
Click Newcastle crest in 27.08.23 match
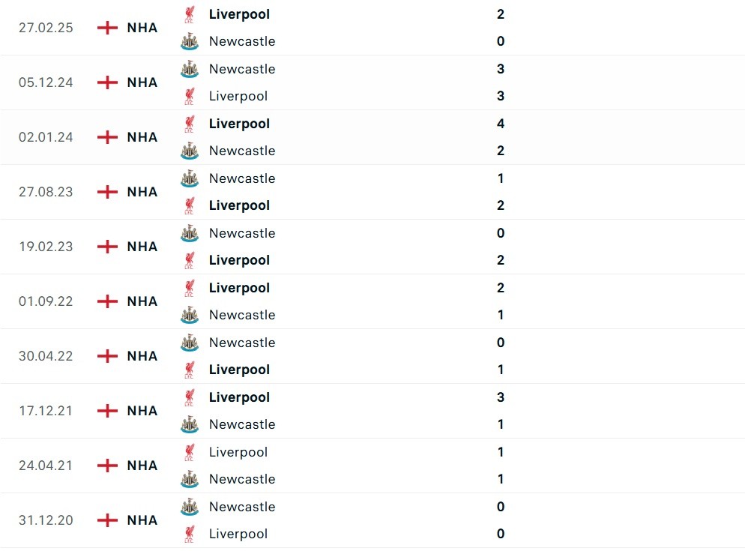190,178
